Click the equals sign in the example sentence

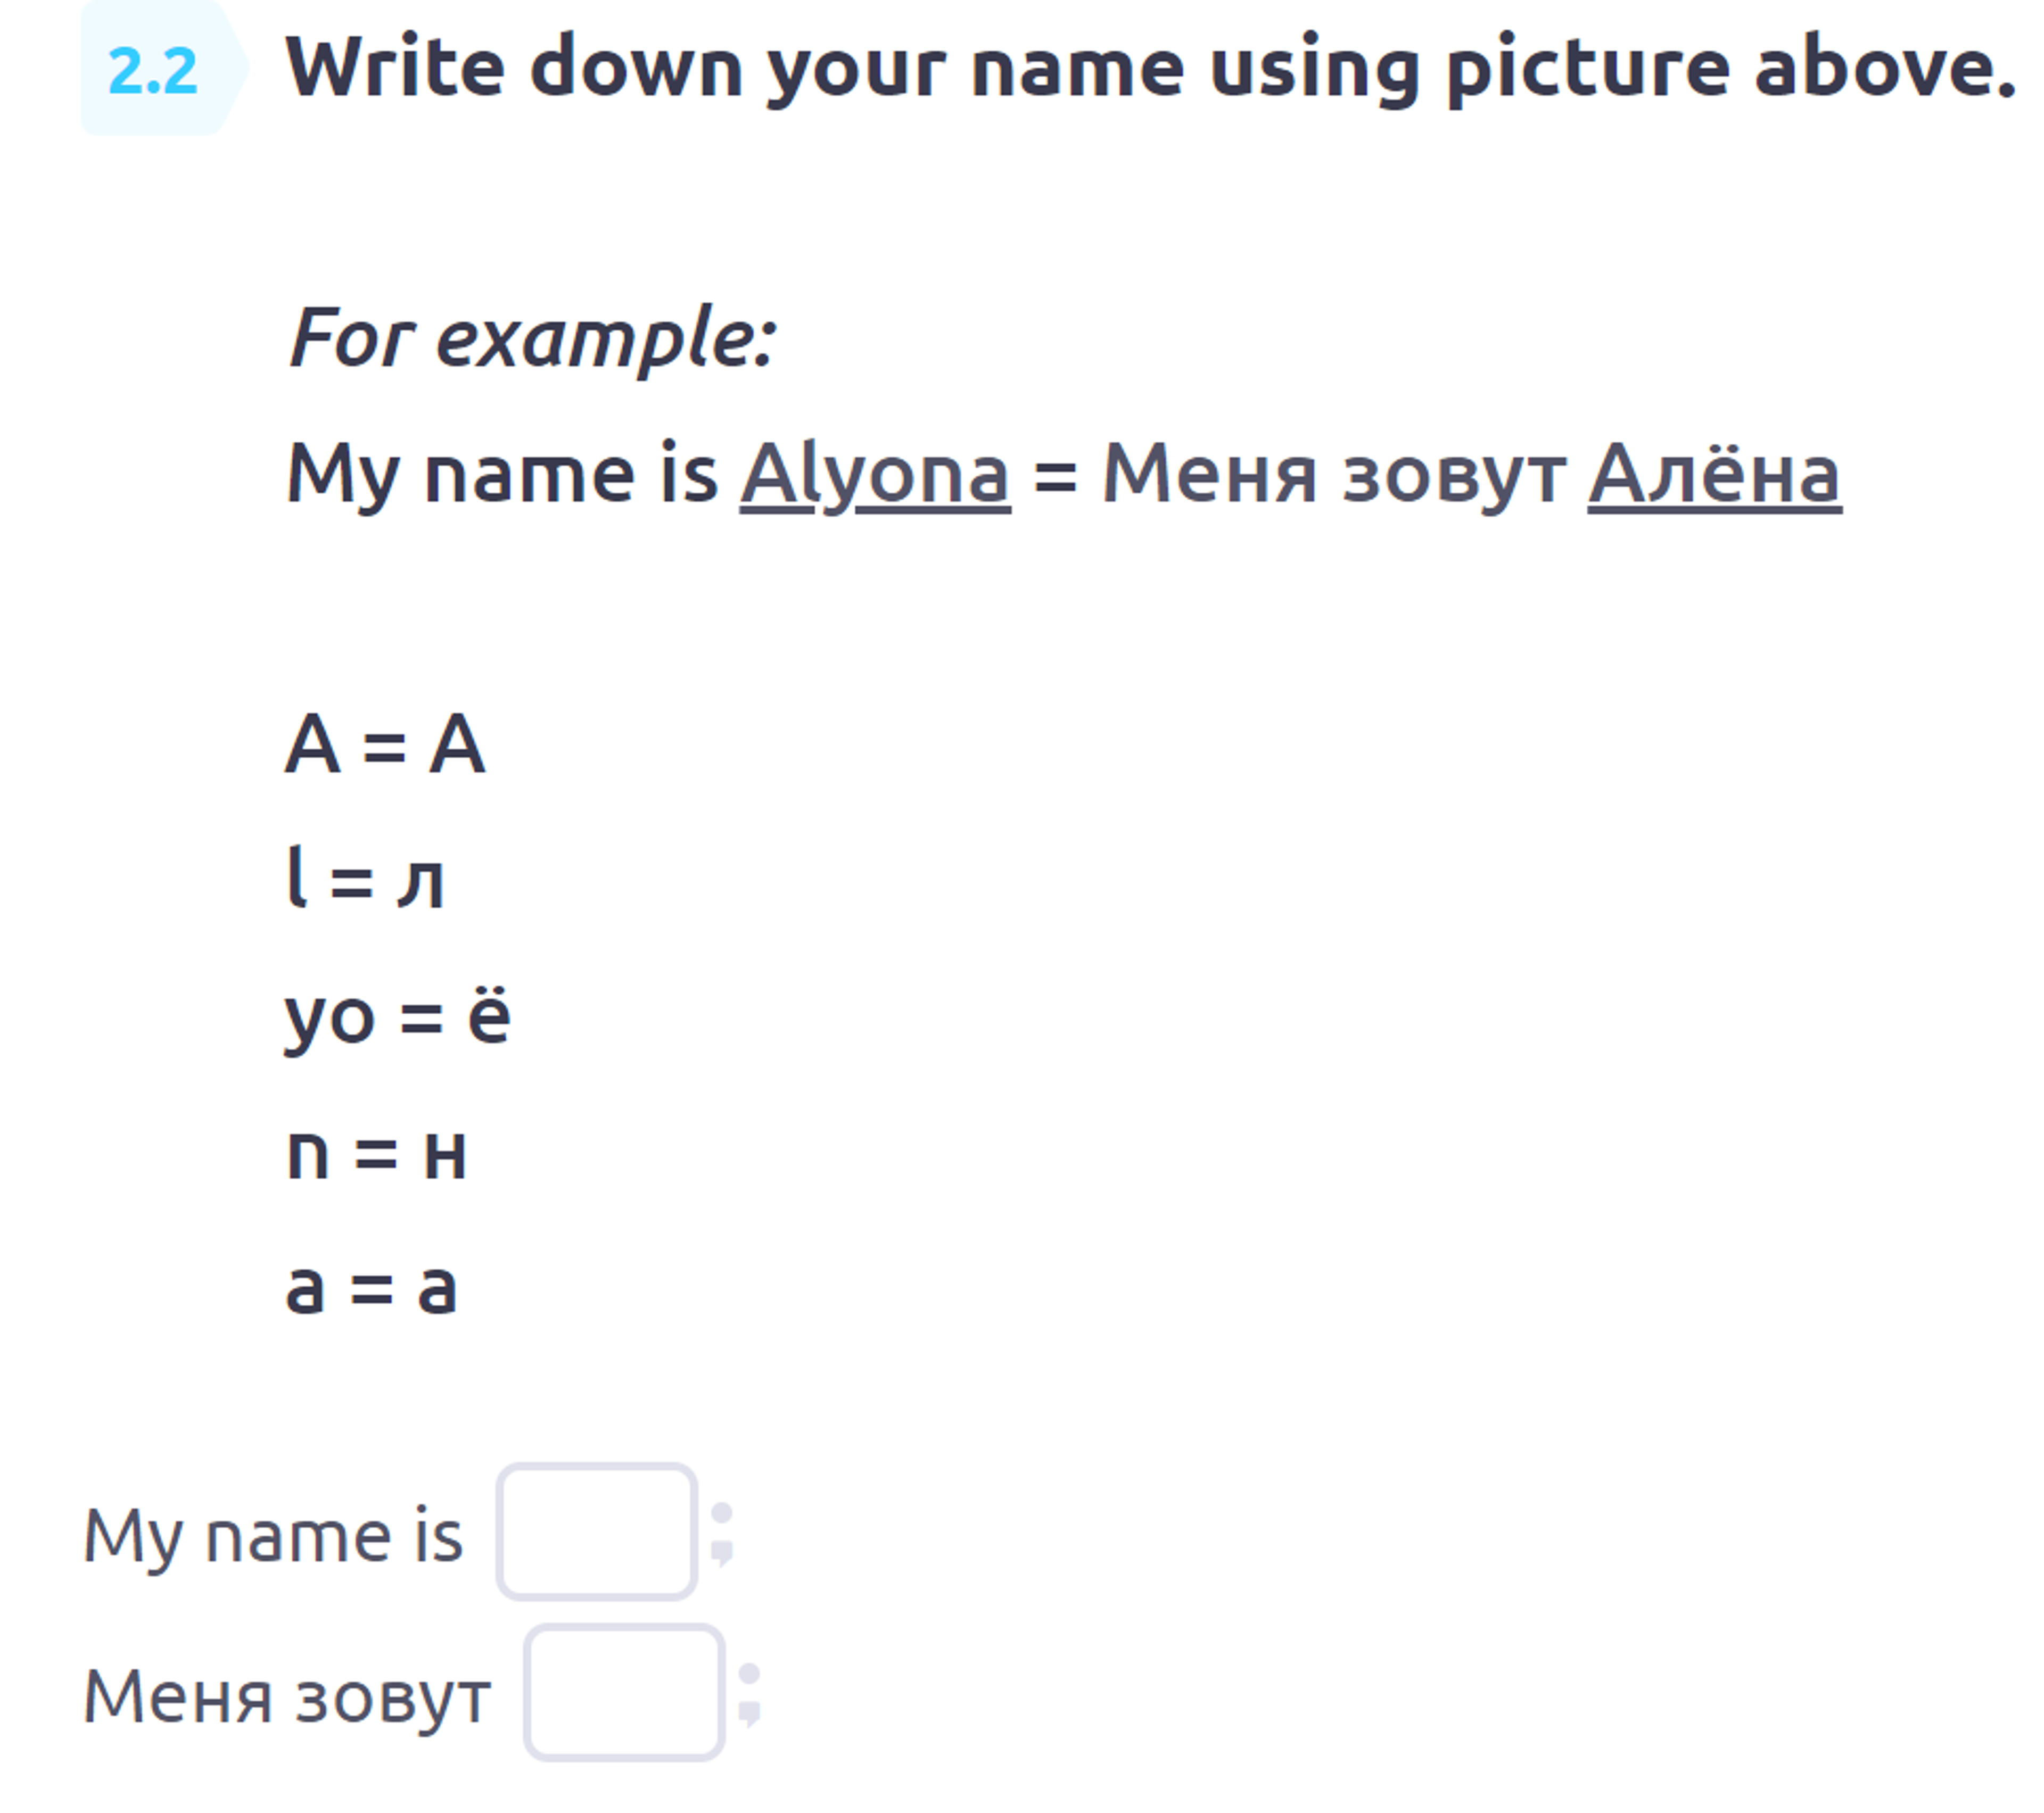click(1055, 477)
